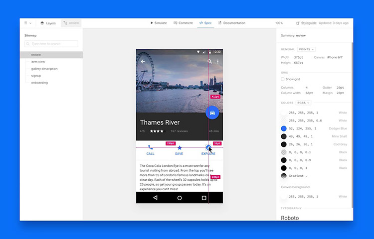Click the Black 0.1 alpha swatch
Viewport: 374px width, 239px height.
click(284, 152)
